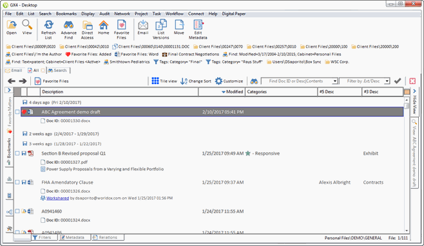The height and width of the screenshot is (246, 424).
Task: Click the Find Doc ID or Desc input field
Action: tap(296, 81)
